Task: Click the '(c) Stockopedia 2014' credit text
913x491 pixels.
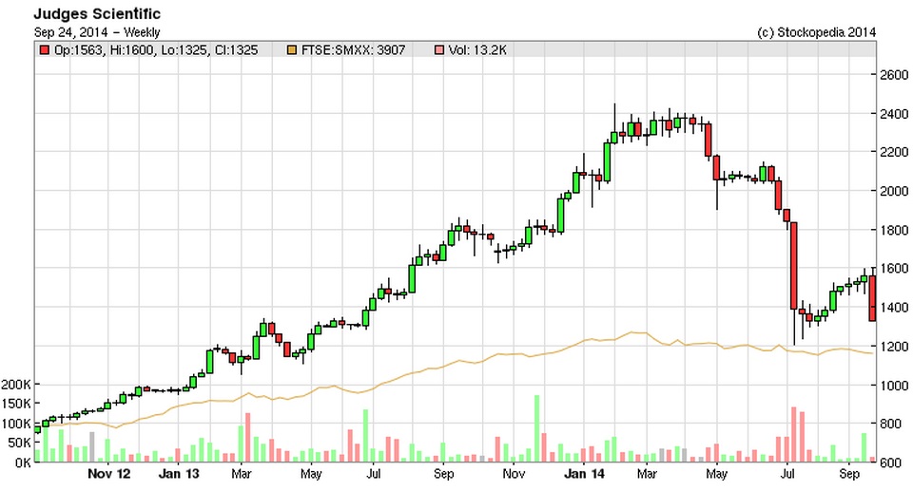Action: [816, 32]
